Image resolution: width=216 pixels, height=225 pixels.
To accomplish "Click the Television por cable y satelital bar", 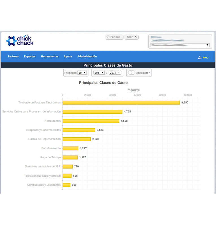I will click(67, 176).
